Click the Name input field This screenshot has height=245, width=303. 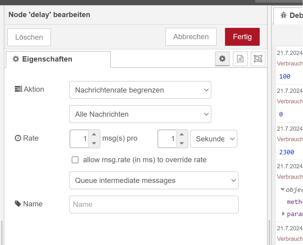(x=154, y=205)
